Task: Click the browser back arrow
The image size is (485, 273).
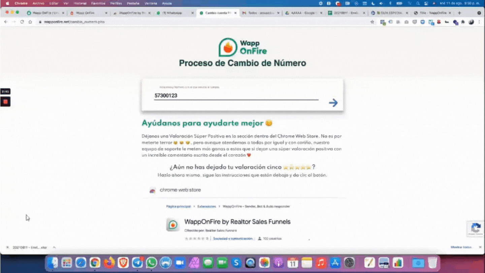Action: pyautogui.click(x=6, y=22)
